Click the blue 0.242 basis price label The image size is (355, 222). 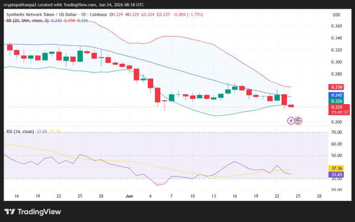click(336, 95)
